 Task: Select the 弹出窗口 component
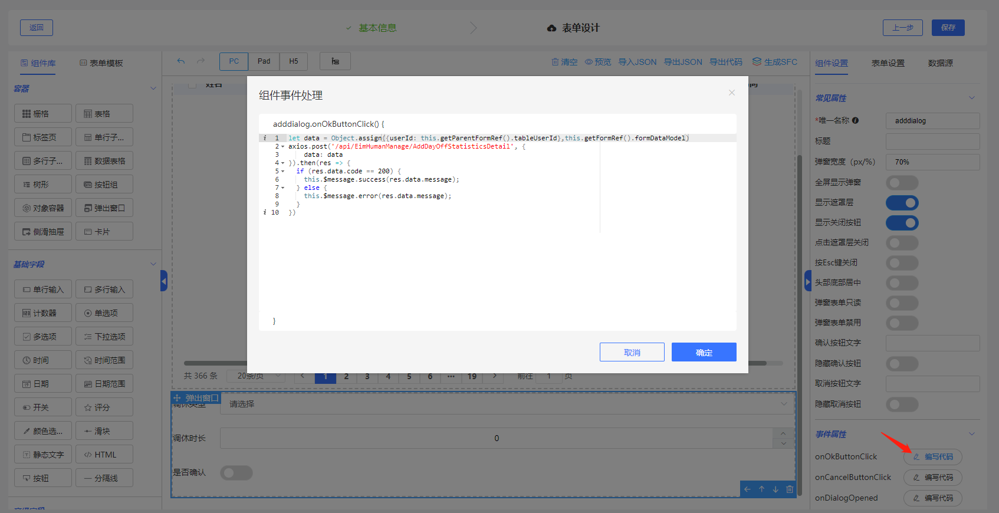point(104,208)
